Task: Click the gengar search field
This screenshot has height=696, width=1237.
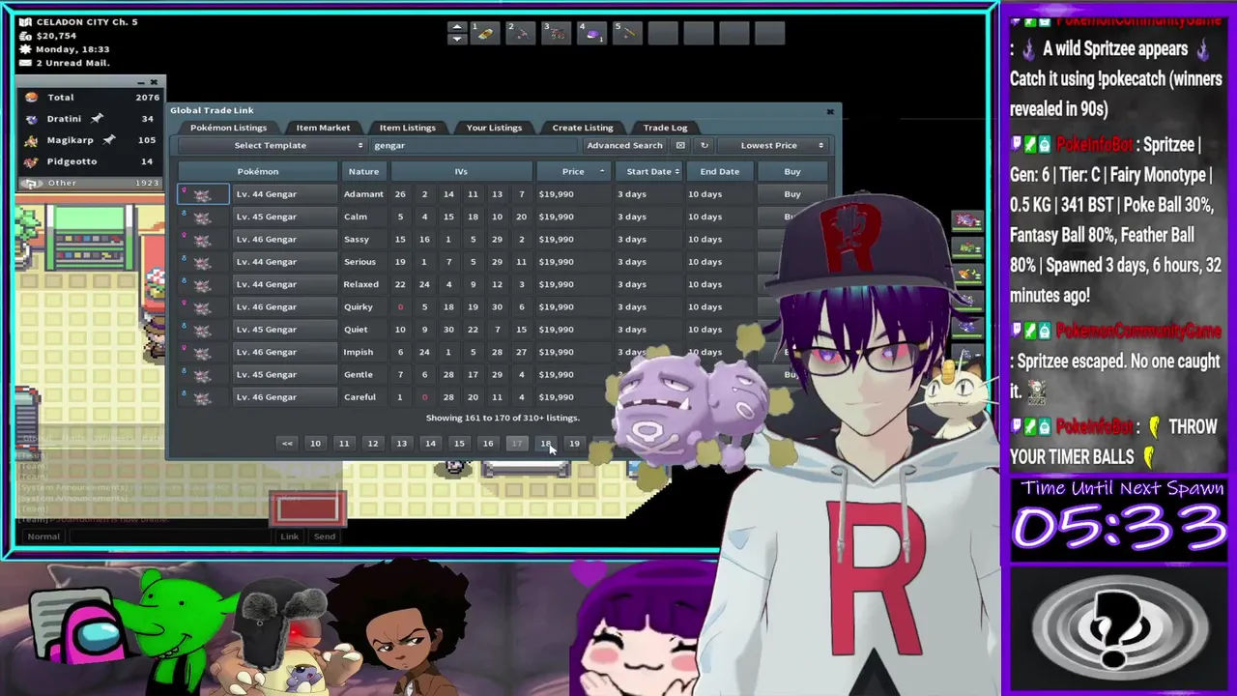Action: coord(474,145)
